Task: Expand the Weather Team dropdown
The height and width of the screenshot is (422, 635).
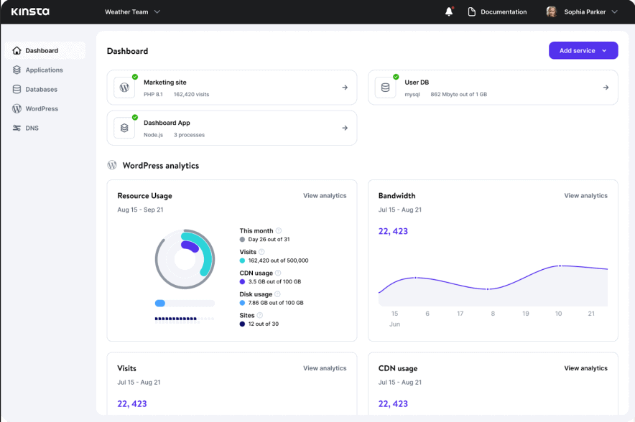Action: click(132, 11)
